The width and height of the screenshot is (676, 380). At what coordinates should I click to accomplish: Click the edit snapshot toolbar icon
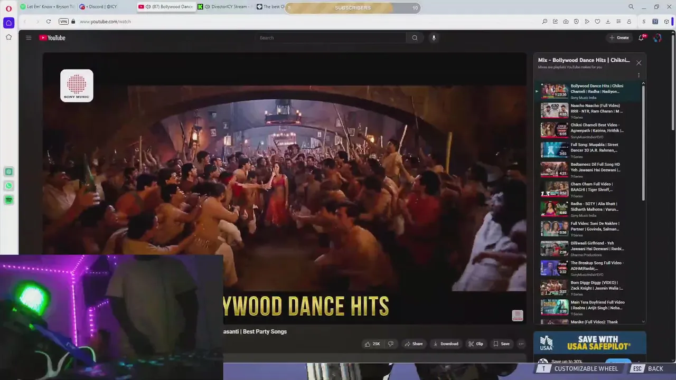555,22
